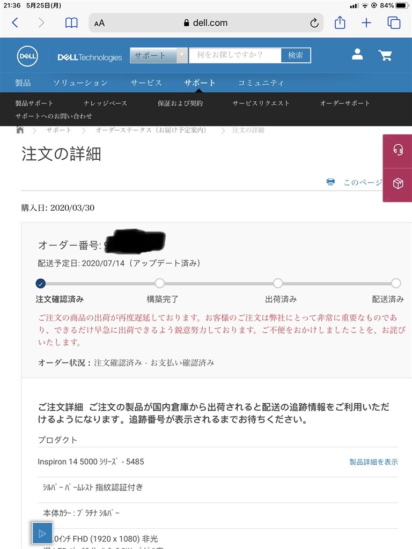This screenshot has width=412, height=549.
Task: Click the 構築完了 progress step circle
Action: pyautogui.click(x=160, y=283)
